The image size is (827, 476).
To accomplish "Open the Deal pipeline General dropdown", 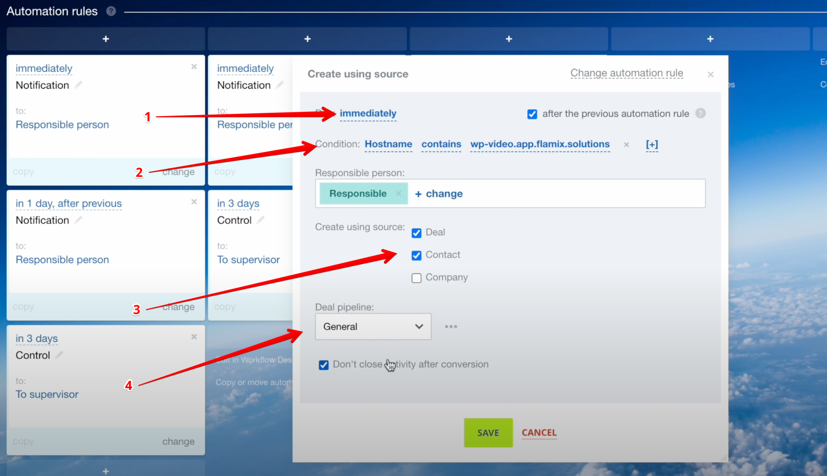I will (x=373, y=326).
